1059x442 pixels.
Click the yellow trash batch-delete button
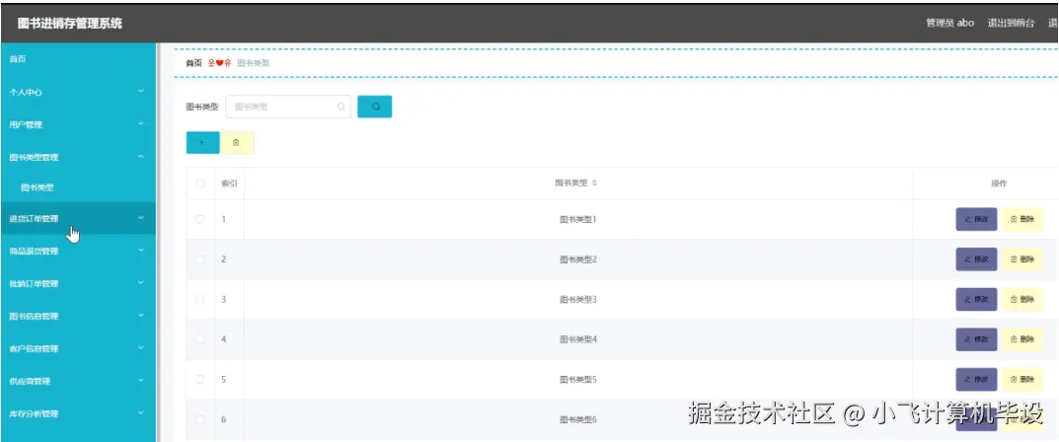[x=237, y=142]
